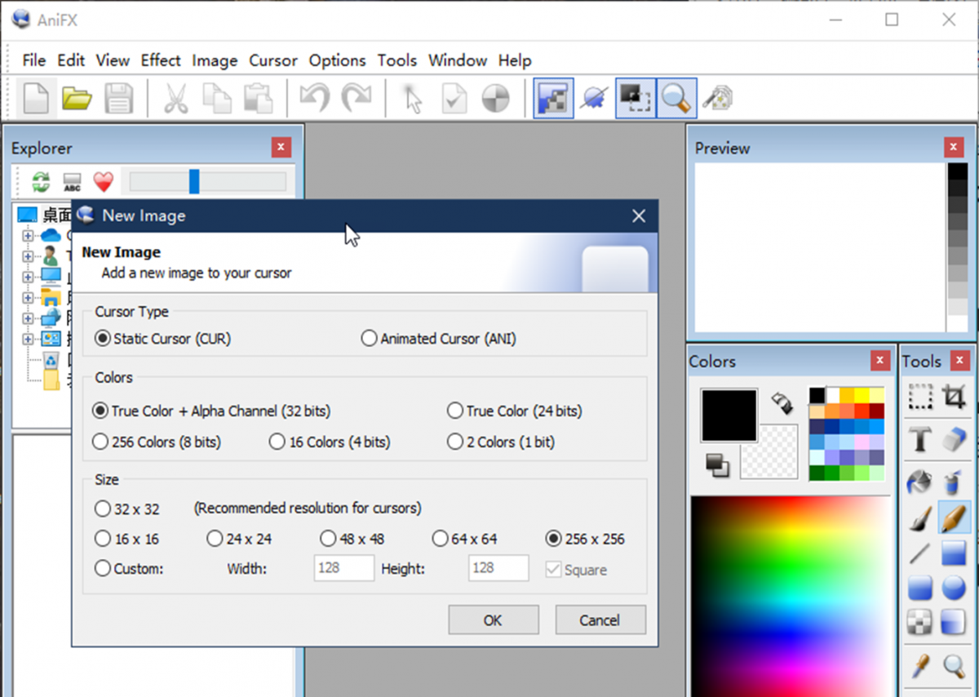Select True Color + Alpha Channel (32 bits)
The height and width of the screenshot is (697, 979).
tap(212, 411)
